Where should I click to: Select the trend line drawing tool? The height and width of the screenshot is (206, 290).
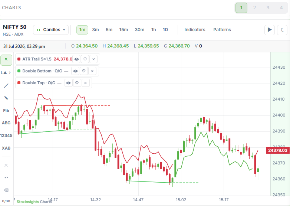[x=6, y=85]
